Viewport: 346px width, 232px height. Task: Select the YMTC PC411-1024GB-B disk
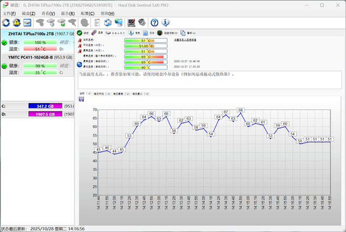(x=31, y=58)
